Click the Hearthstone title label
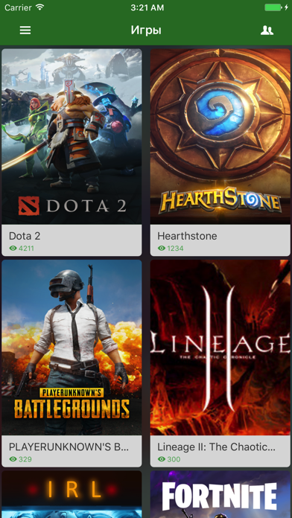Viewport: 292px width, 518px height. coord(187,236)
